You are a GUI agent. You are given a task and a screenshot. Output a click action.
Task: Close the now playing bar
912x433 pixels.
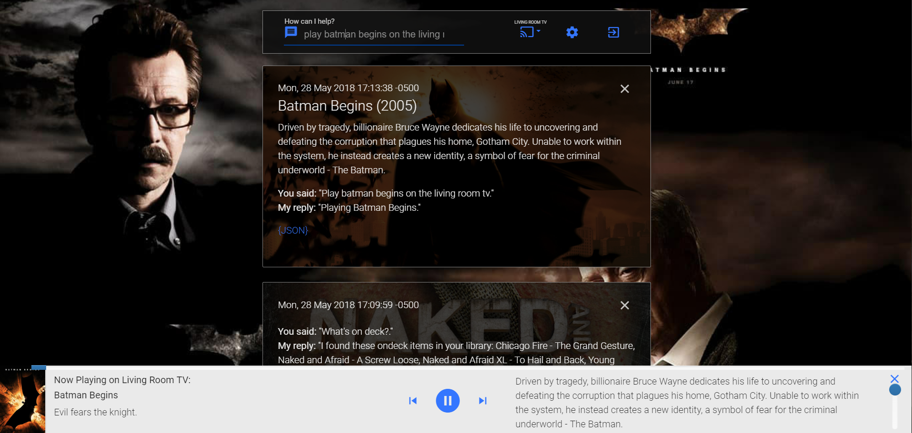pos(894,378)
